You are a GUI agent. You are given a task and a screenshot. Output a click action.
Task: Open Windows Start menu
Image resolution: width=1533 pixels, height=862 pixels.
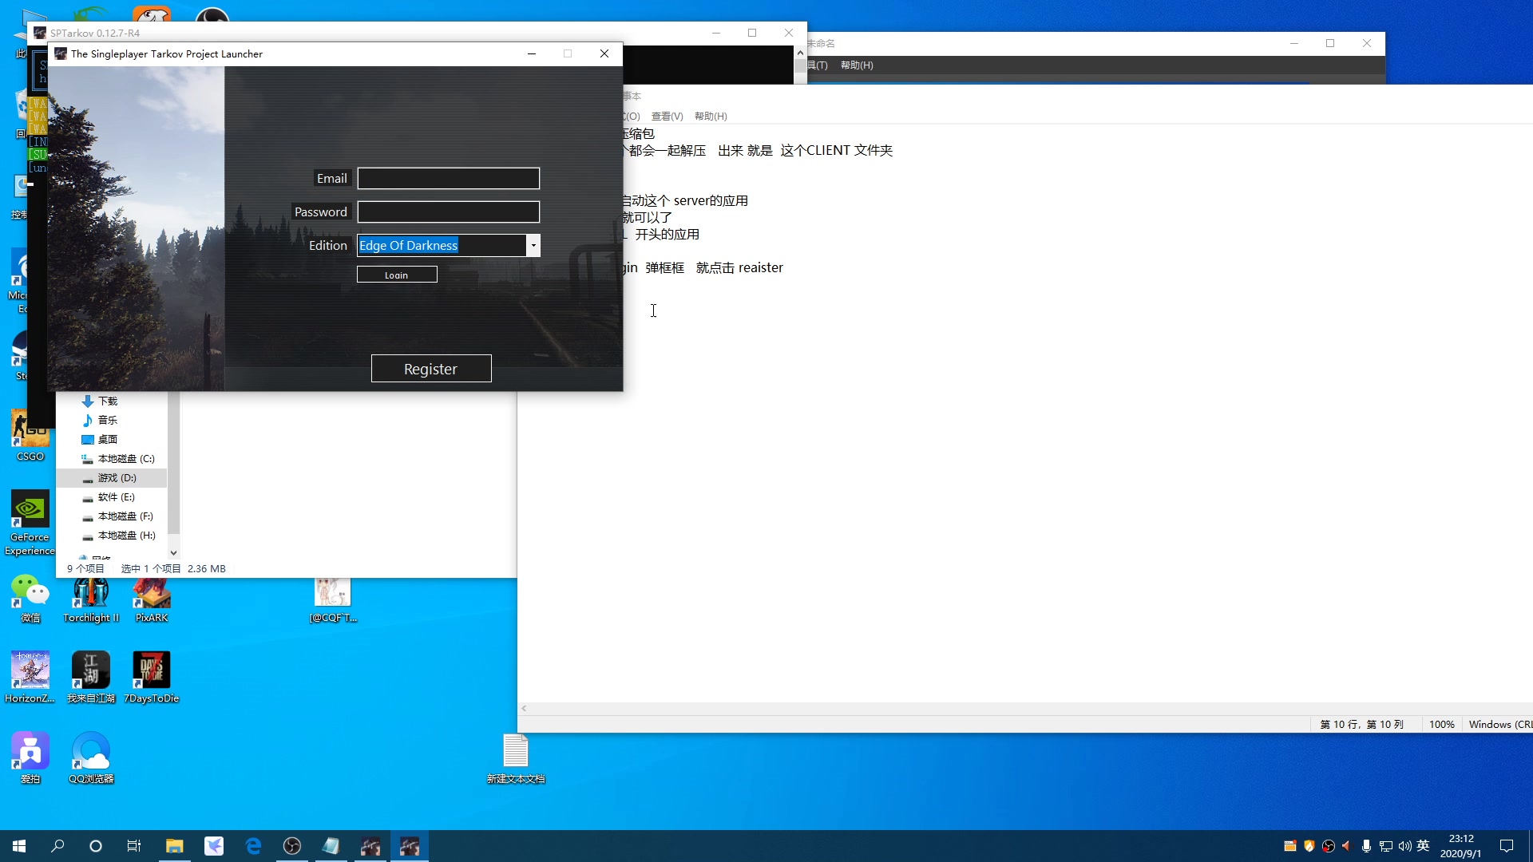[19, 846]
